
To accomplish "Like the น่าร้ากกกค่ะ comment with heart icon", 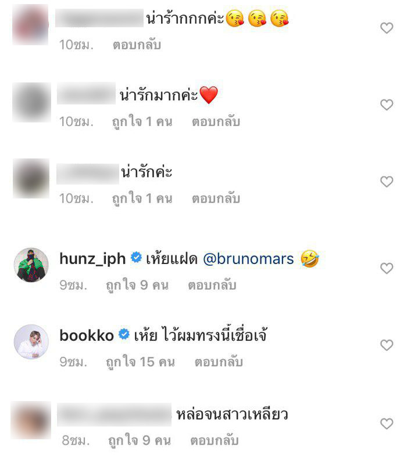I will (x=387, y=28).
